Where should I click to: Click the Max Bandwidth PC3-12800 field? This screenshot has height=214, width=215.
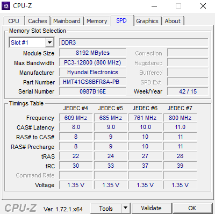pos(92,62)
